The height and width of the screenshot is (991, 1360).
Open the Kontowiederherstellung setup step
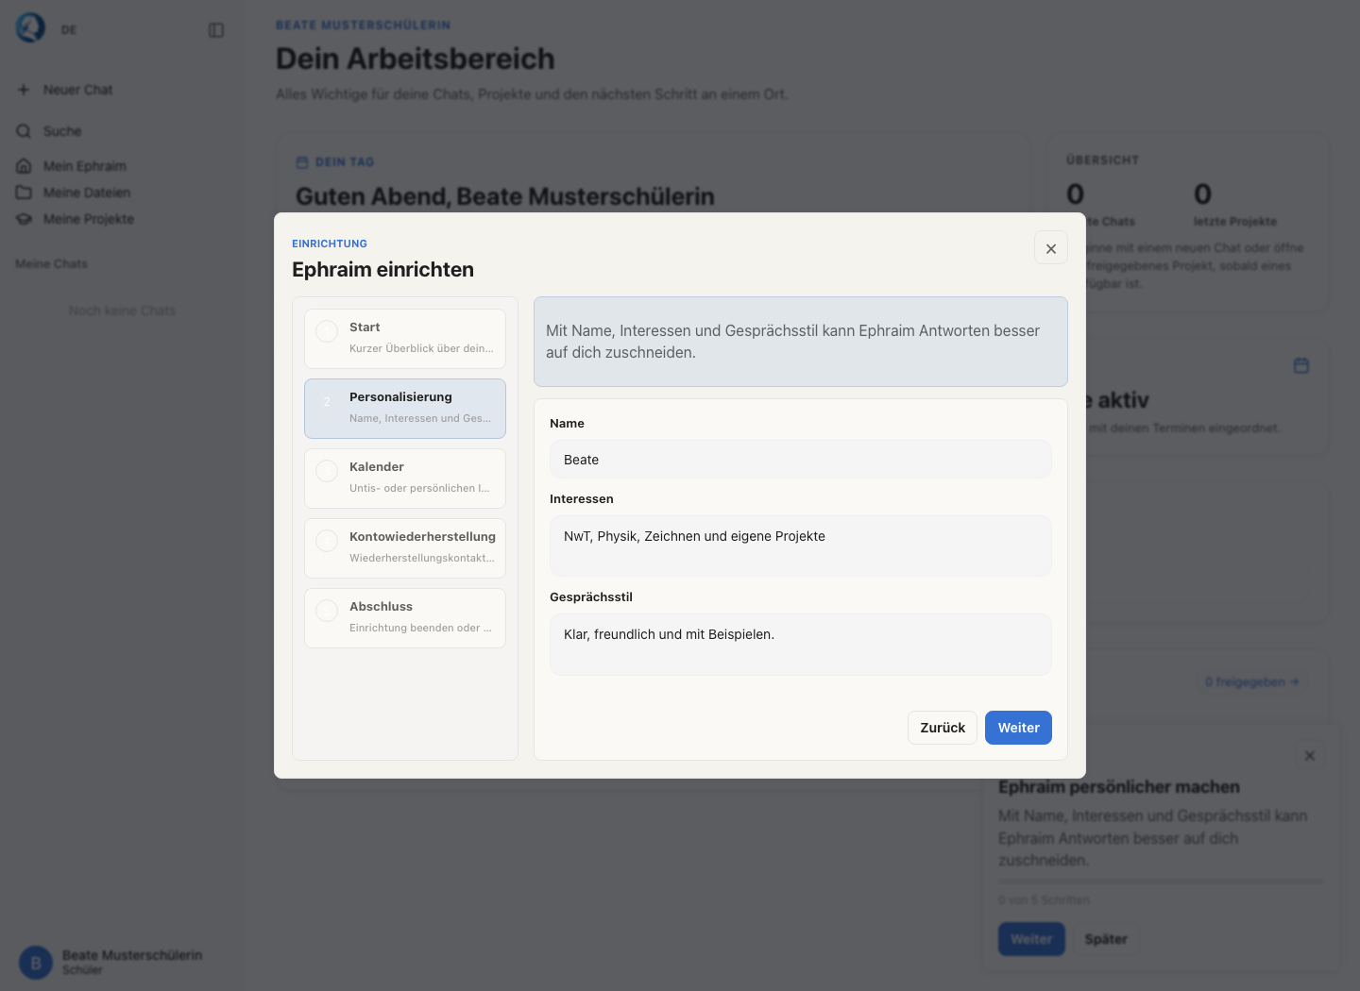point(405,548)
